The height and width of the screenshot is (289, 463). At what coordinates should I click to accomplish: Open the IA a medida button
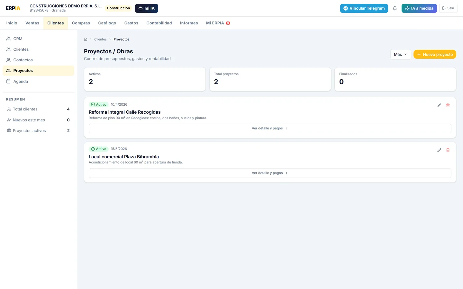tap(419, 8)
